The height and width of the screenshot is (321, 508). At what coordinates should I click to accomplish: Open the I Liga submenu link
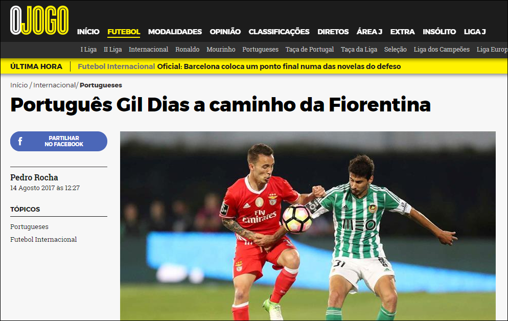(88, 49)
